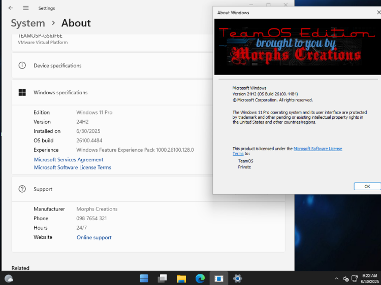Click the Private organization text in About Windows
Screen dimensions: 381x285
(x=244, y=167)
